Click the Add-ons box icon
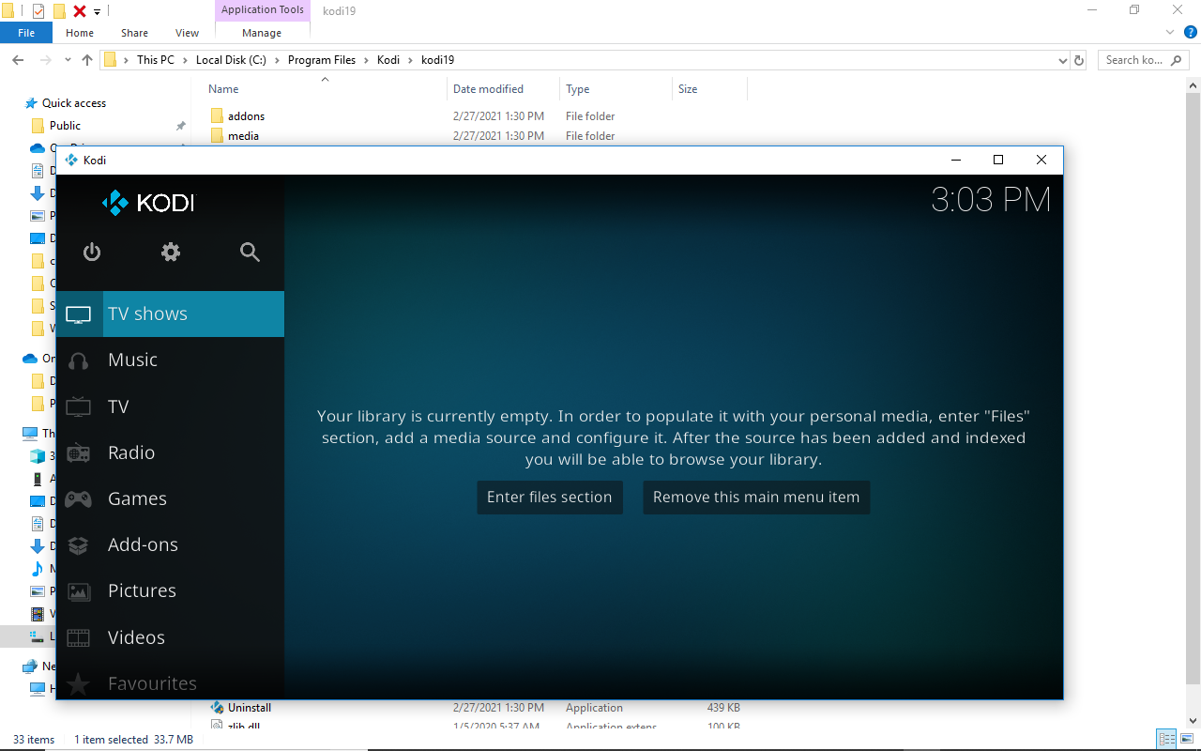The image size is (1201, 751). click(x=79, y=544)
